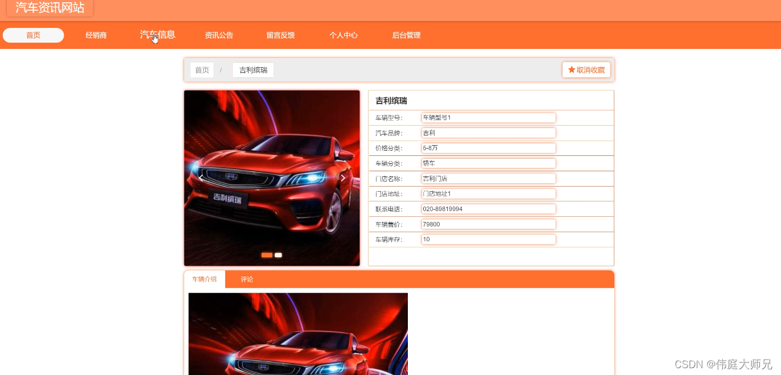
Task: Click the carousel right arrow
Action: click(343, 177)
